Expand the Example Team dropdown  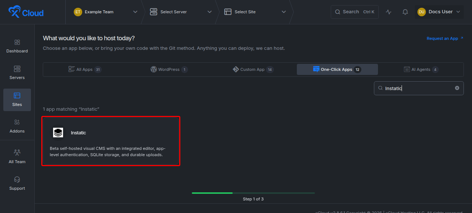click(x=135, y=12)
